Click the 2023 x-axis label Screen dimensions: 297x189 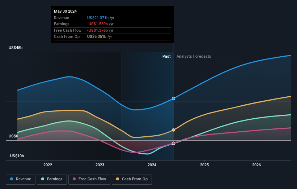click(100, 165)
